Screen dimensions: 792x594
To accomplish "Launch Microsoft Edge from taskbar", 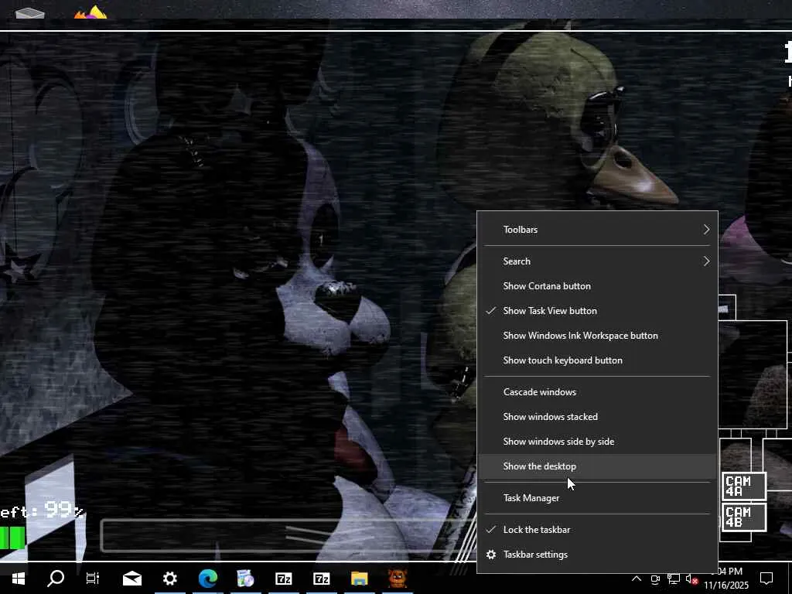I will [x=207, y=578].
